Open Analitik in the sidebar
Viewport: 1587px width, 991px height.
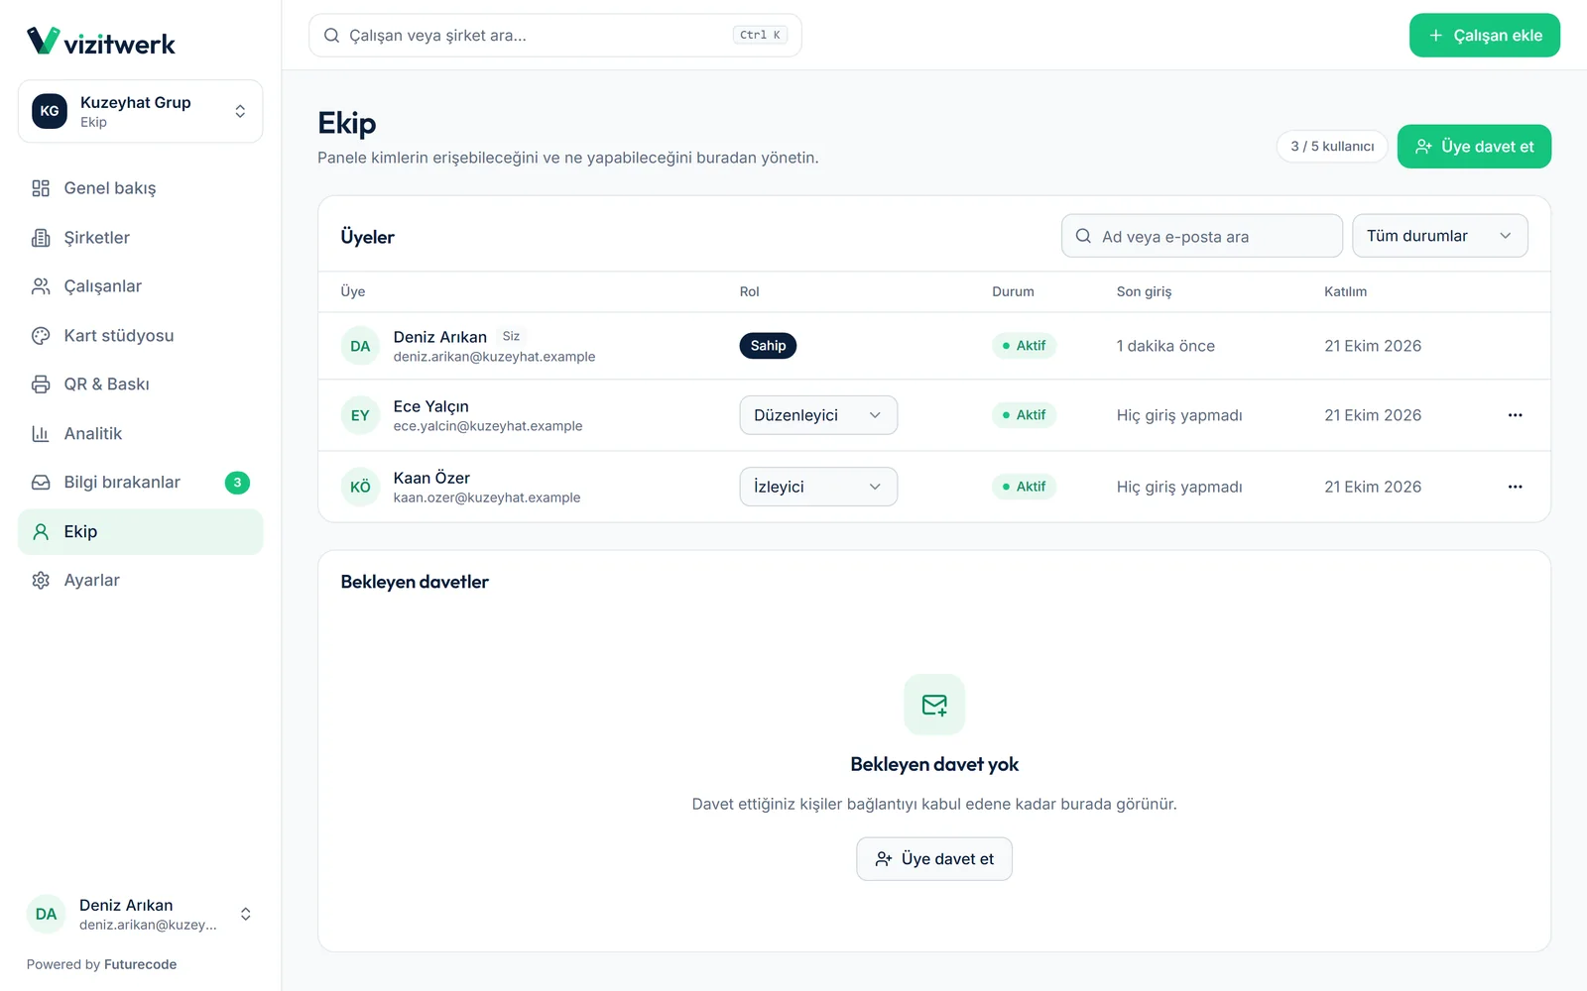click(140, 434)
